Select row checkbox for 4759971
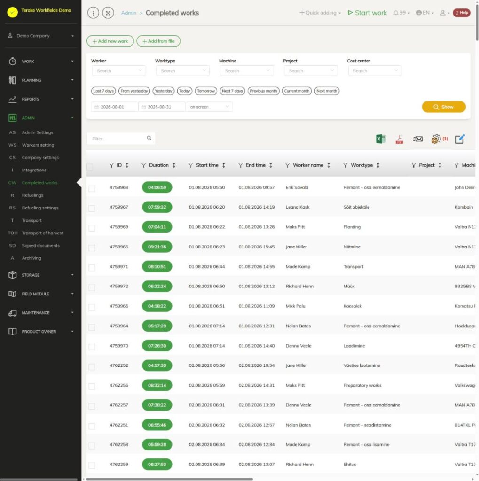 point(92,268)
